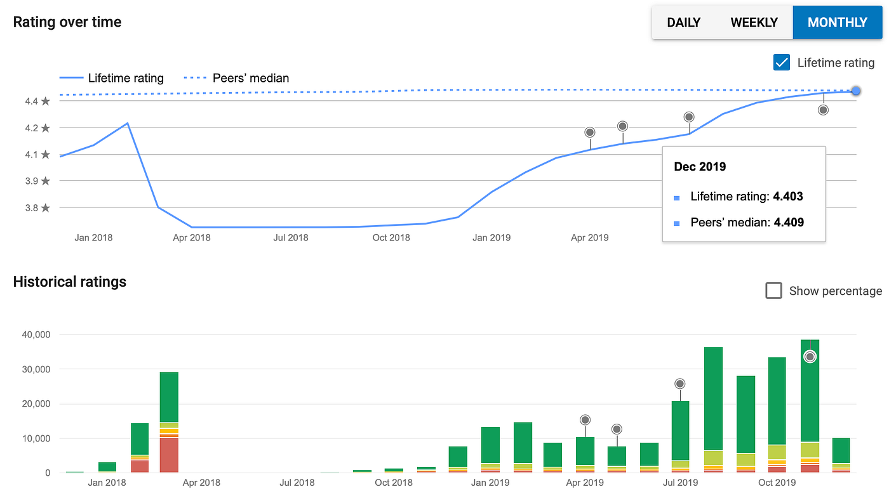Click the light green segment of November 2019 bar

[x=810, y=450]
